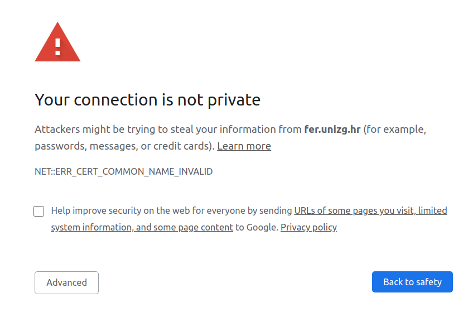Click the red warning triangle icon
The image size is (473, 331).
point(57,42)
